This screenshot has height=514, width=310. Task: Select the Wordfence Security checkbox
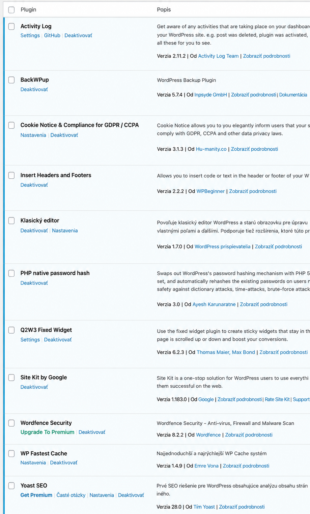[12, 423]
